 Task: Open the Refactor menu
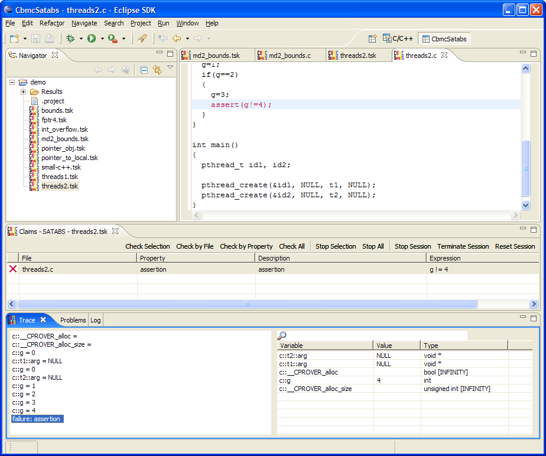point(52,23)
